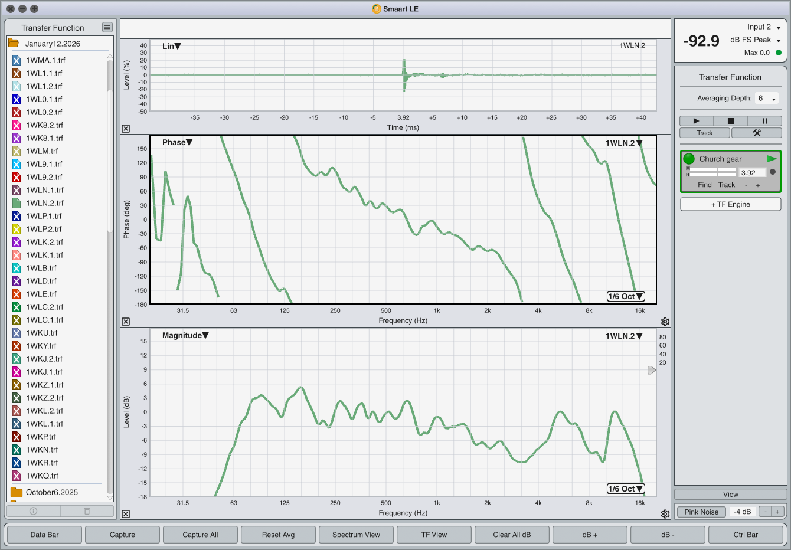This screenshot has height=550, width=791.
Task: Open measurement settings with the wrench-hammer icon
Action: coord(756,133)
